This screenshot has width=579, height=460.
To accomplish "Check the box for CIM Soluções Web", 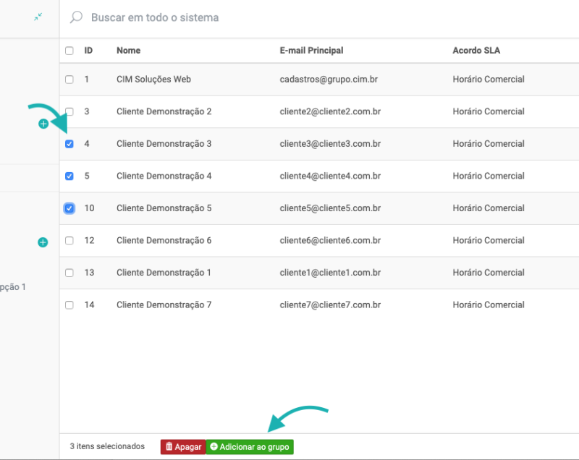I will [69, 80].
